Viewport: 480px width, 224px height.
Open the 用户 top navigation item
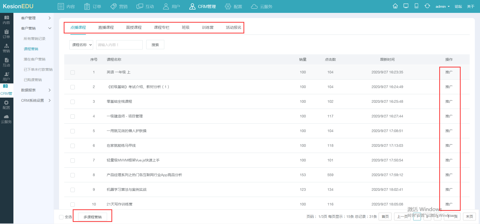[172, 6]
